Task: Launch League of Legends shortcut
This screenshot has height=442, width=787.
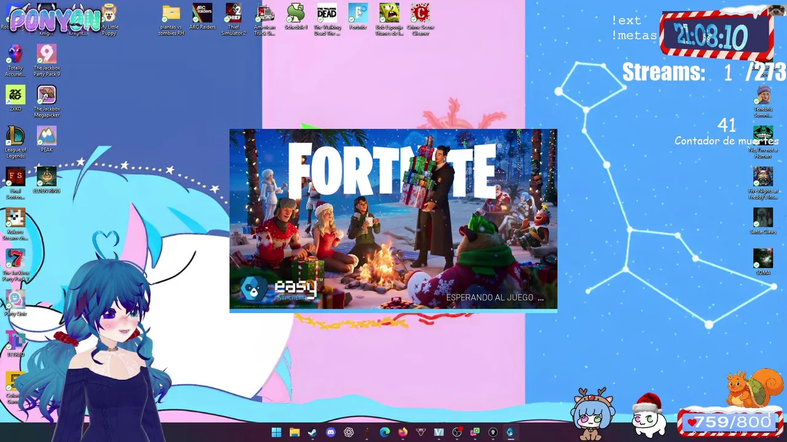Action: (15, 142)
